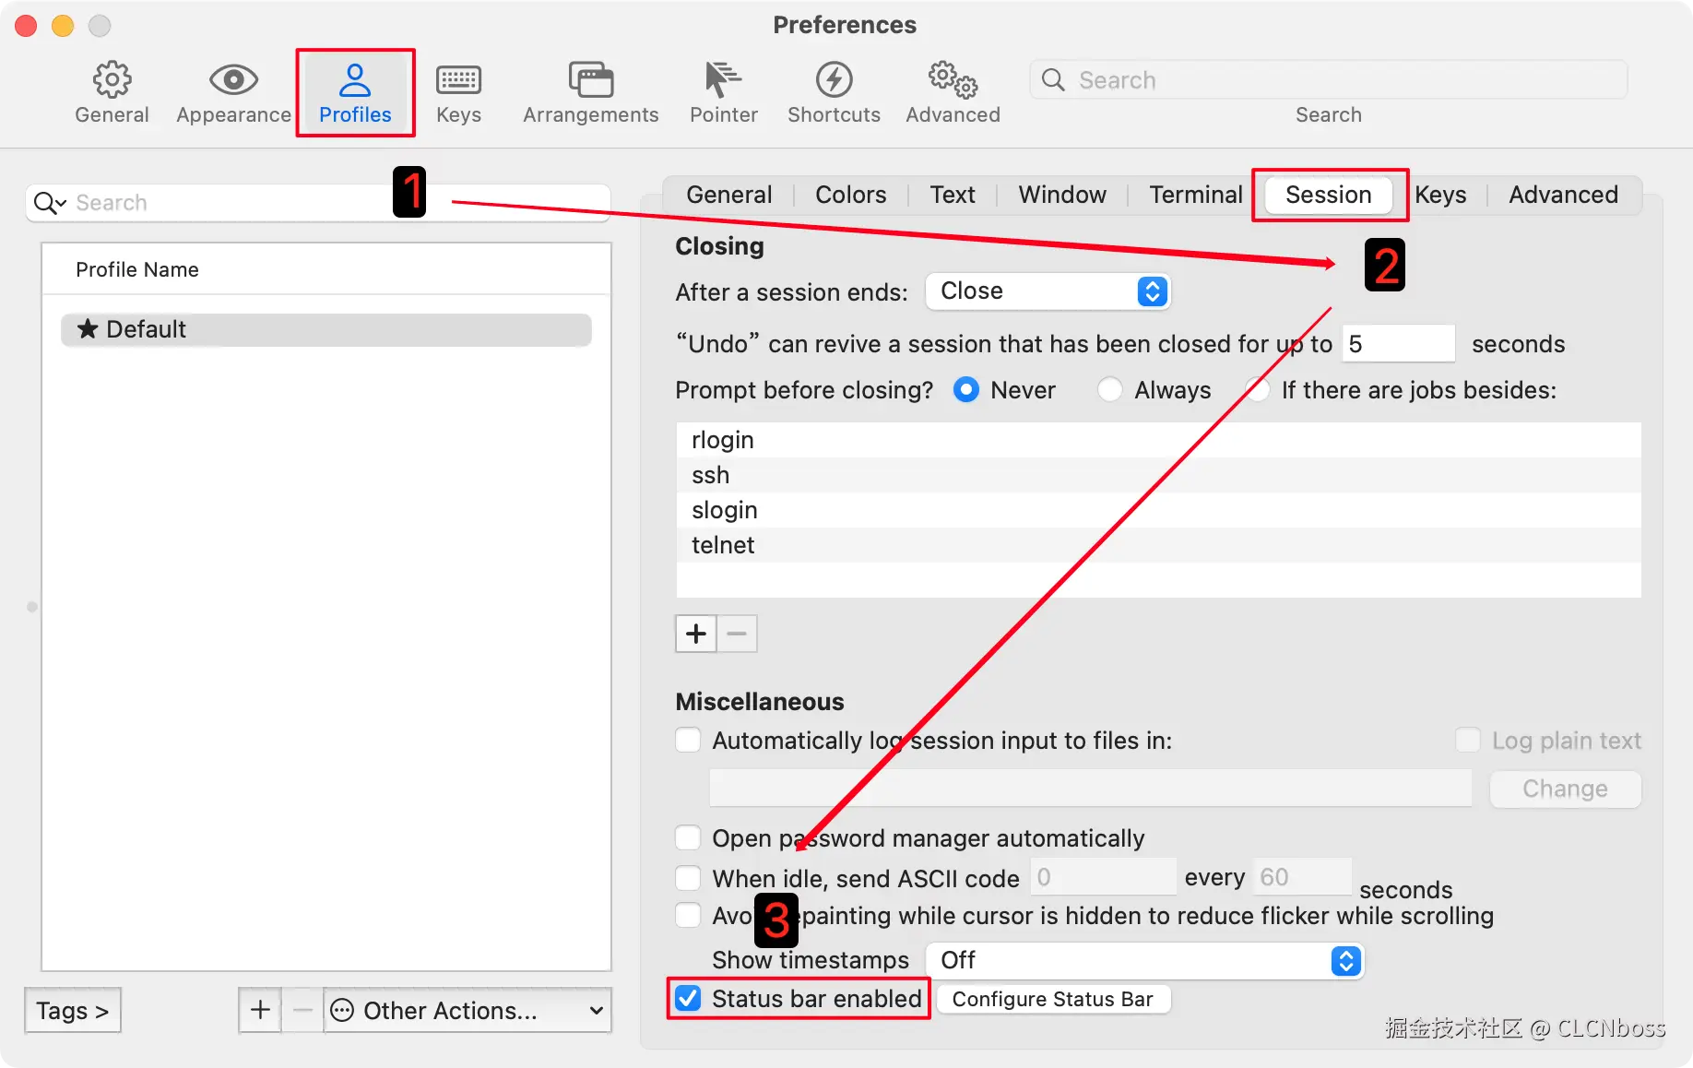Viewport: 1693px width, 1068px height.
Task: Click the Configure Status Bar button
Action: pyautogui.click(x=1053, y=999)
